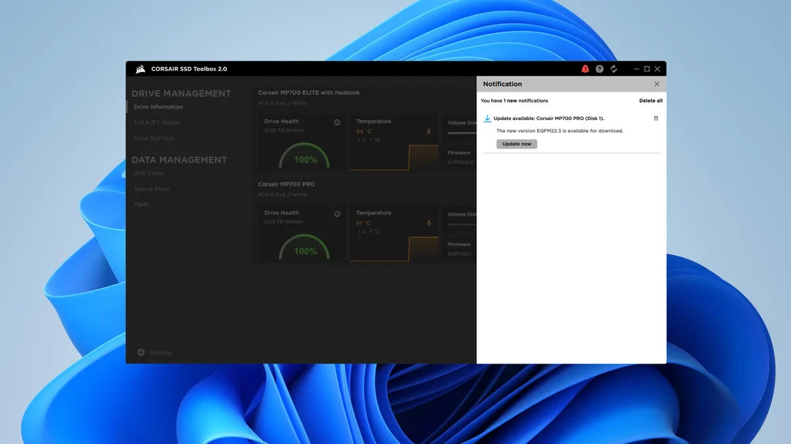The height and width of the screenshot is (444, 791).
Task: Maximize the Corsair SSD Toolbox window
Action: (x=647, y=69)
